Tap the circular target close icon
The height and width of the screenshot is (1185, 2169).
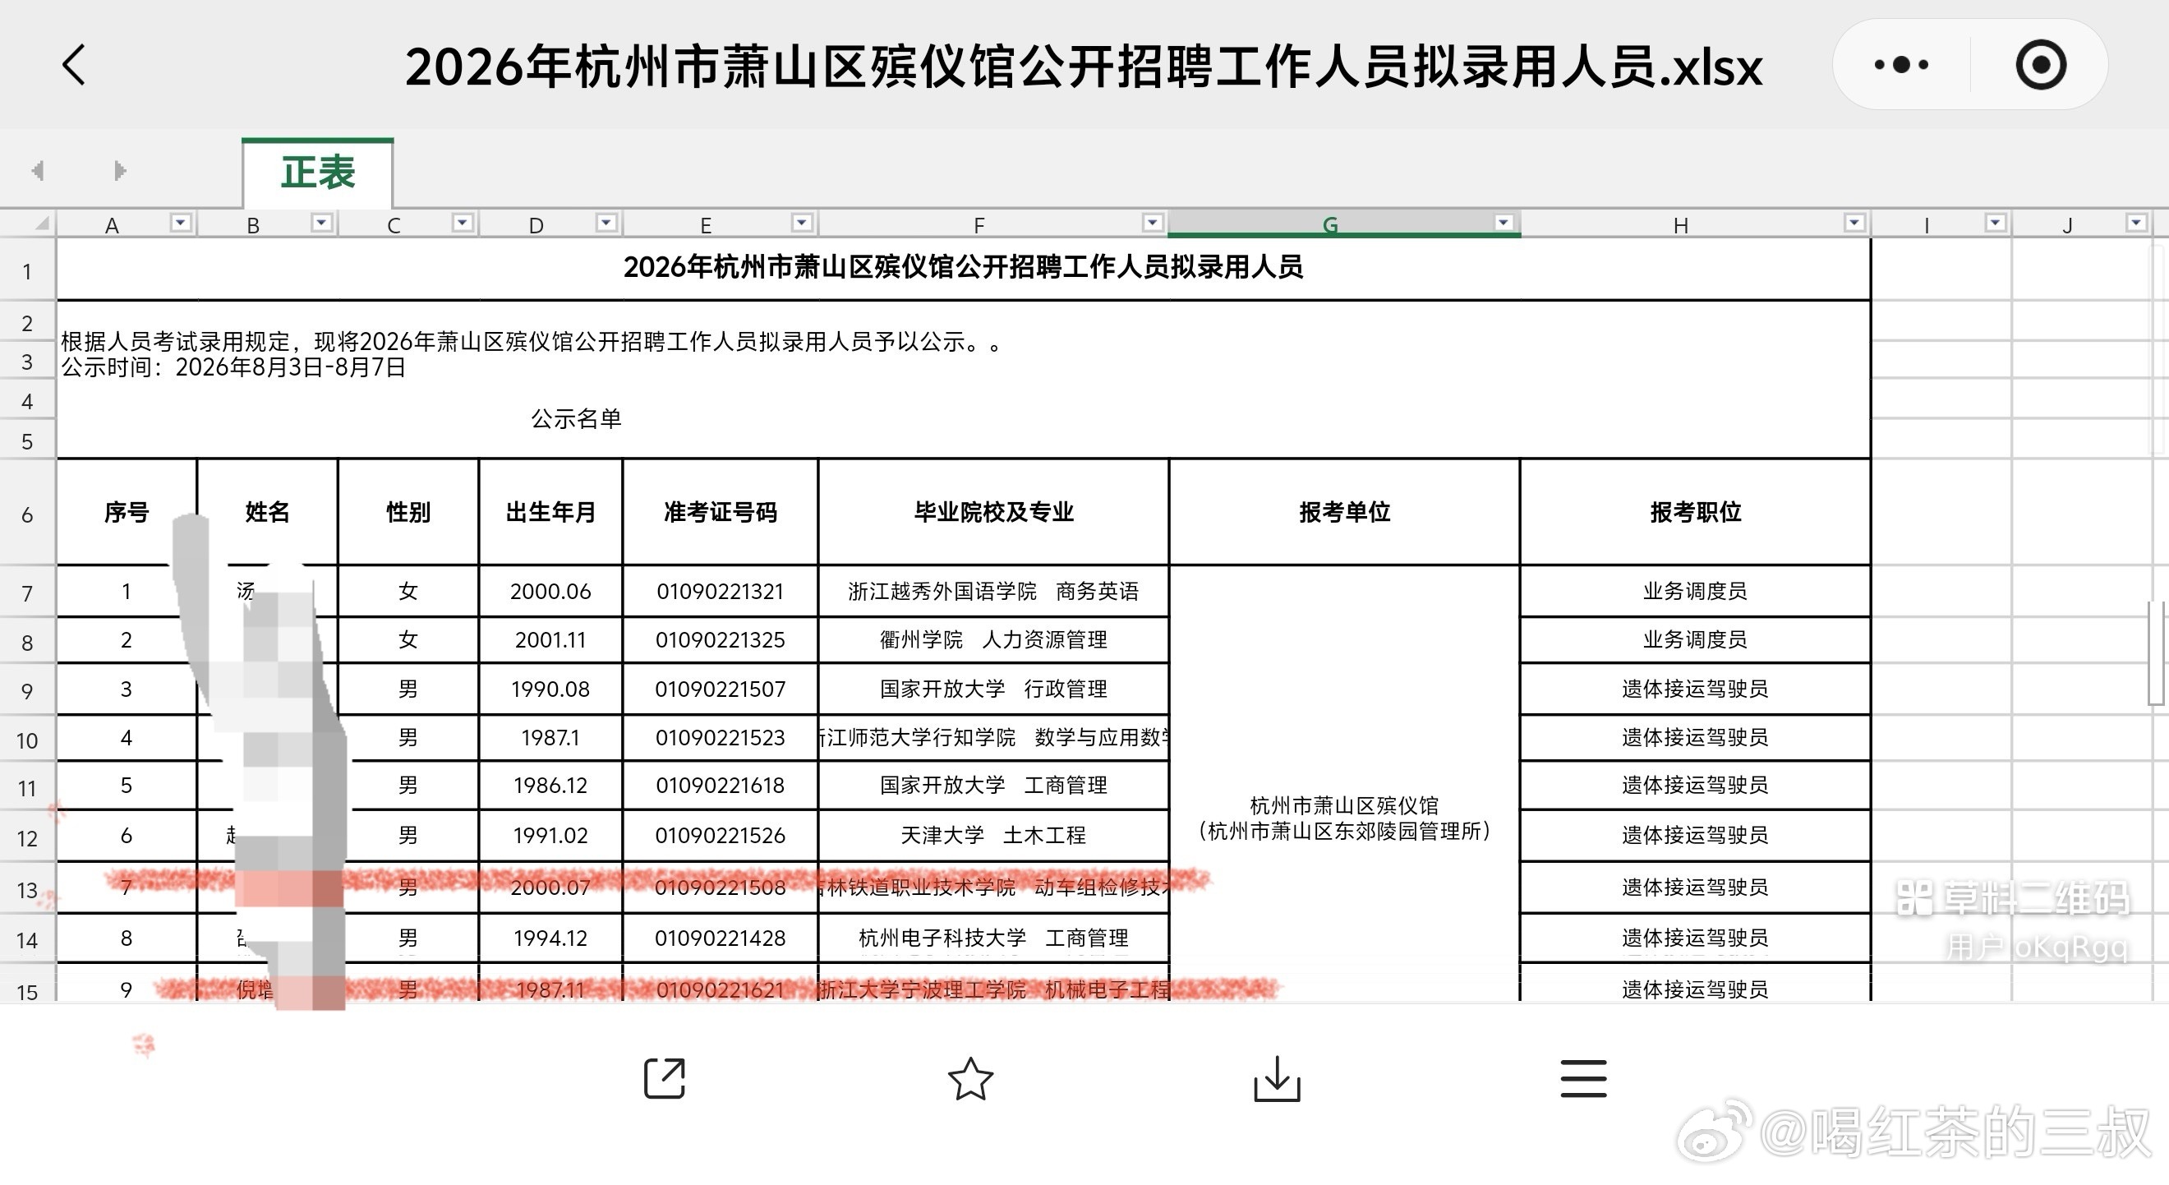(x=2040, y=65)
